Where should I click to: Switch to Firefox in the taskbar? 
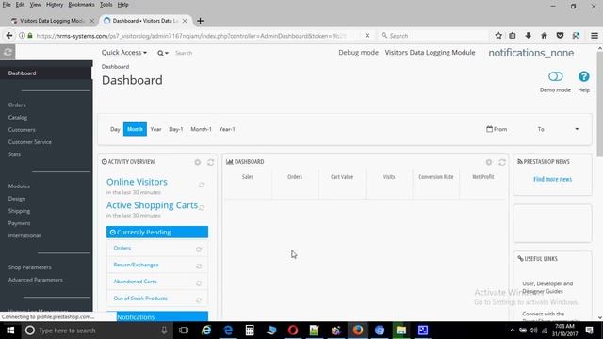coord(358,331)
